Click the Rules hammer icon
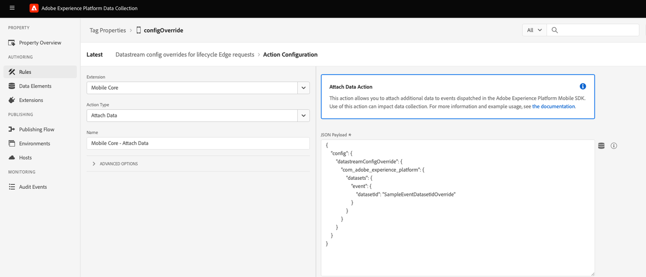Screen dimensions: 646x277 [12, 72]
